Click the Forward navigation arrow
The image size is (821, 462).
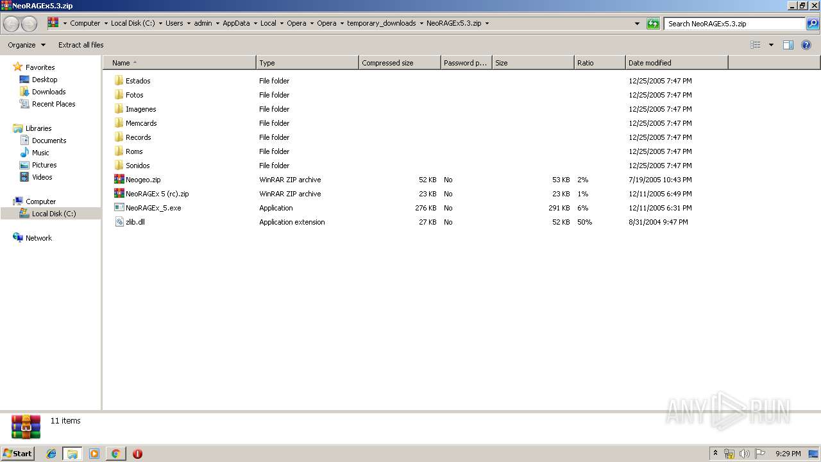pos(29,24)
